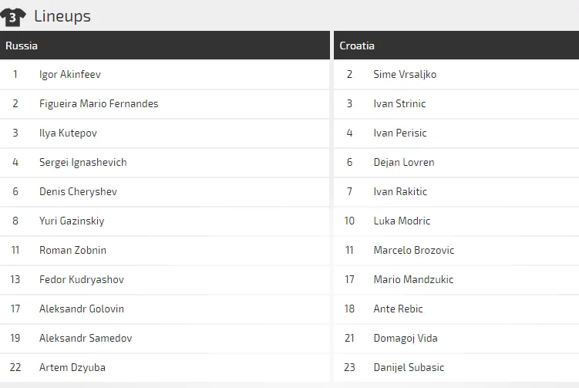
Task: Click the jersey icon beside Lineups
Action: pos(13,16)
